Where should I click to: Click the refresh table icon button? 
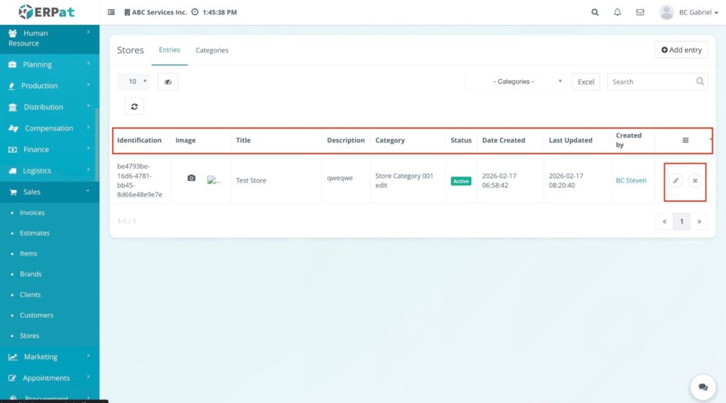(133, 106)
